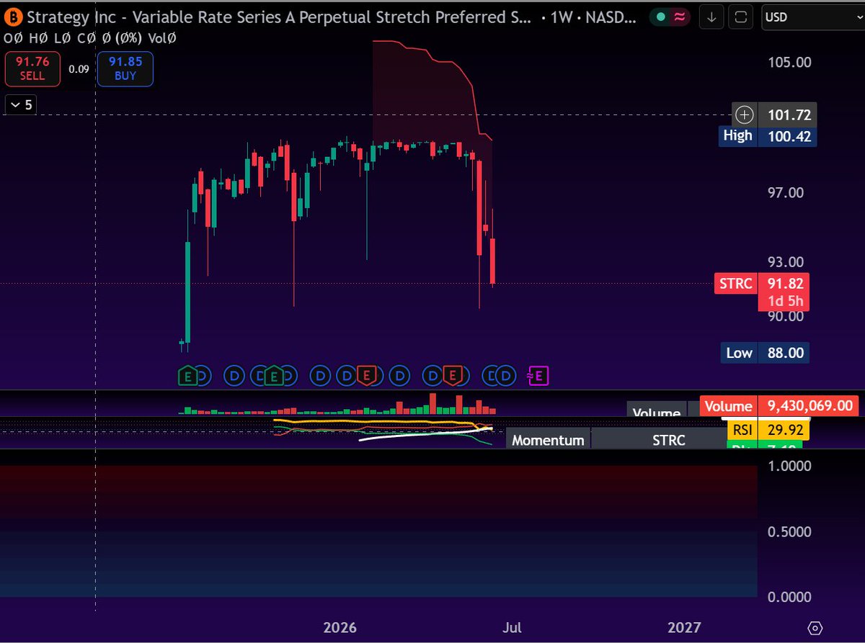Click the 2026 label on time axis
Image resolution: width=865 pixels, height=643 pixels.
[x=340, y=628]
